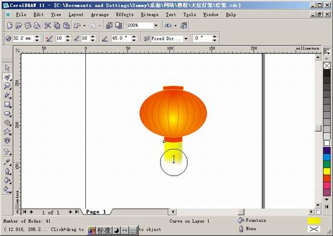This screenshot has height=236, width=333.
Task: Select the Pick tool in toolbox
Action: pyautogui.click(x=7, y=68)
